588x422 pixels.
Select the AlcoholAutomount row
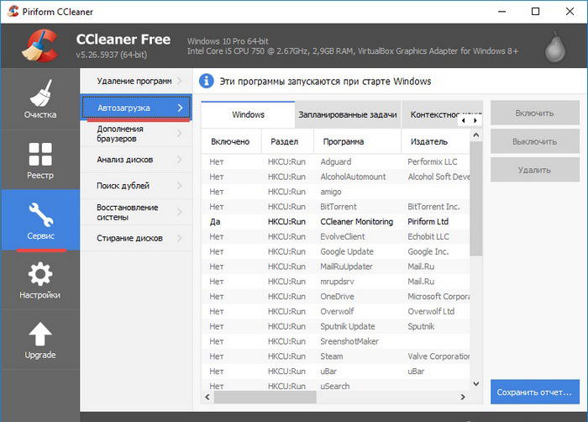click(335, 177)
